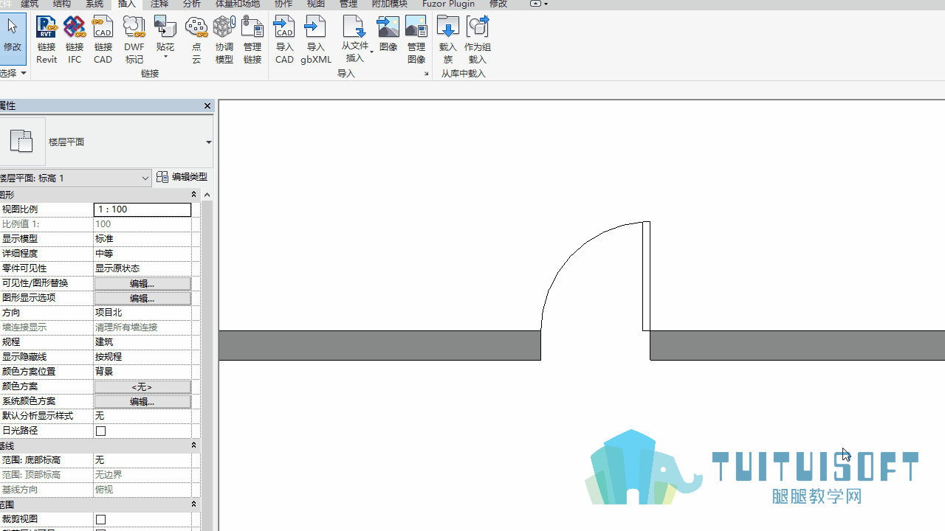This screenshot has width=945, height=531.
Task: Select the 修改 (Modify) arrow tool
Action: 12,37
